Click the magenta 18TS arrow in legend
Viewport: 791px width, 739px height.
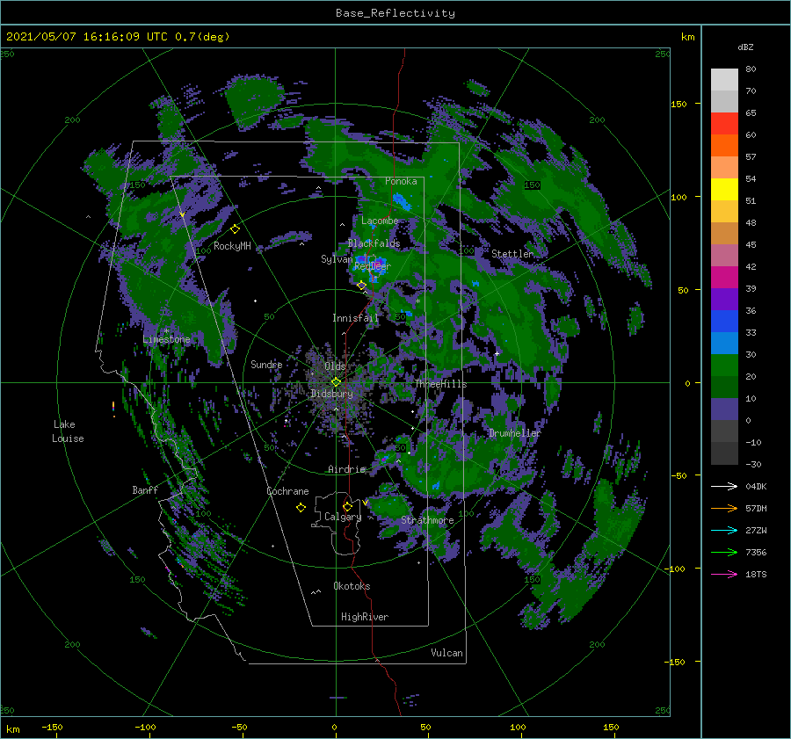coord(724,574)
